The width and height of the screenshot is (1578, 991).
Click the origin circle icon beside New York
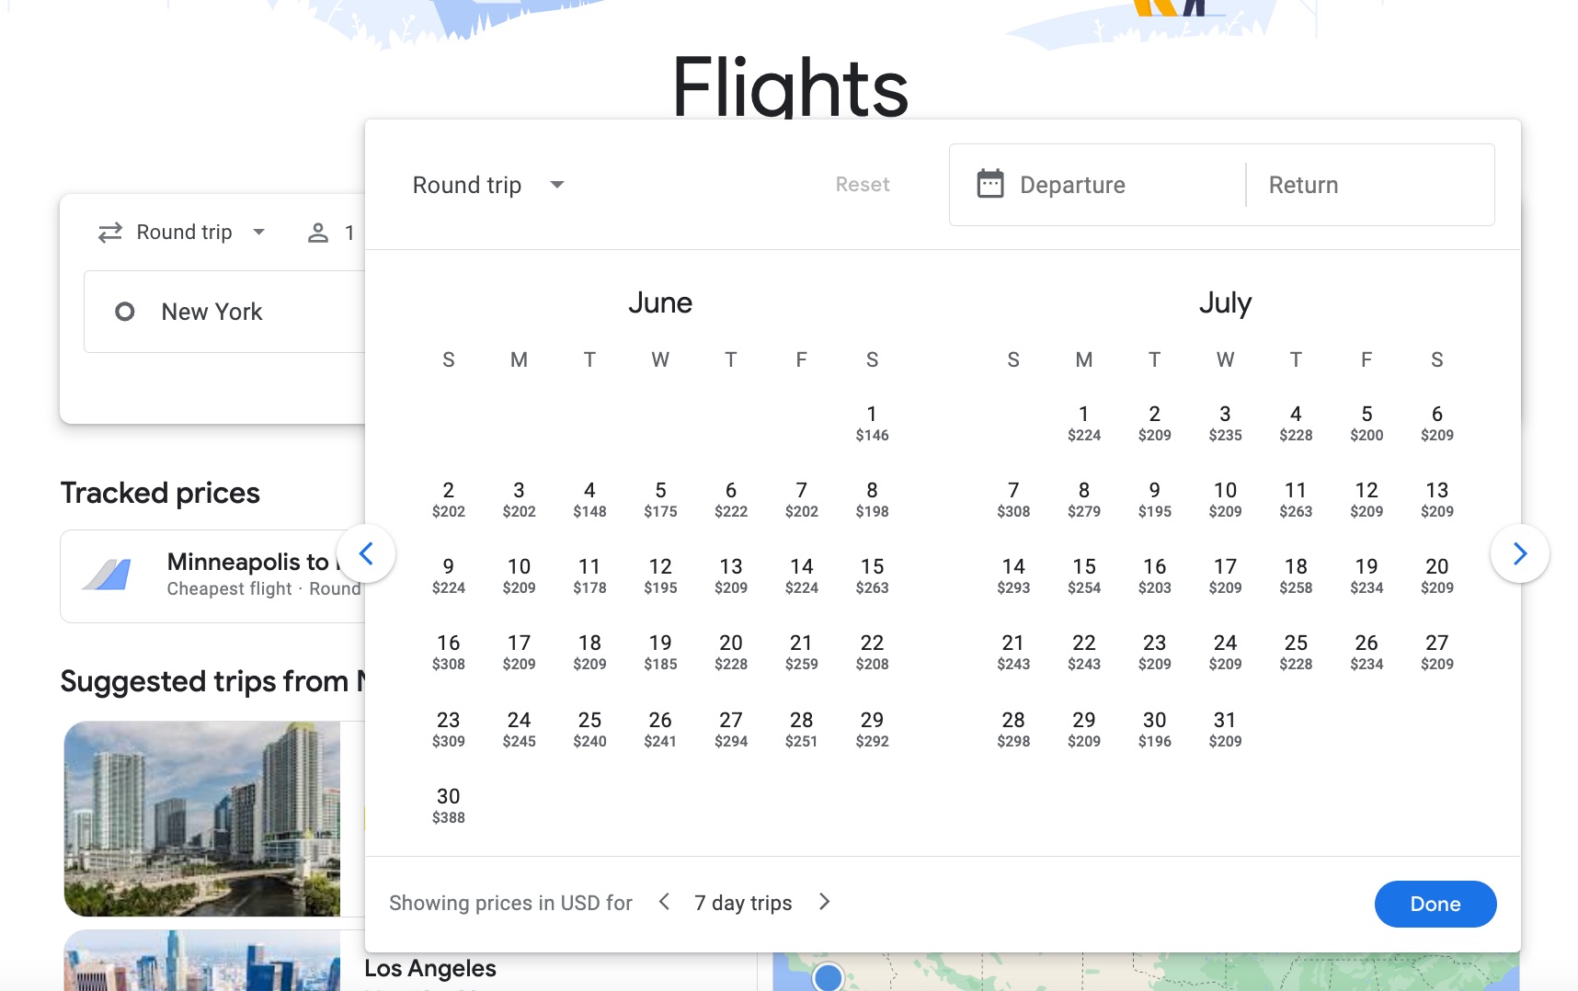click(123, 312)
